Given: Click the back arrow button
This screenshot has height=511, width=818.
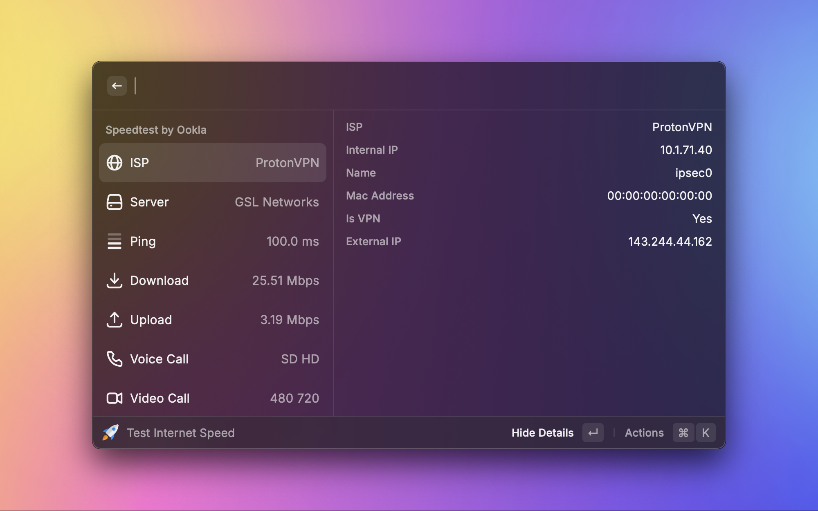Looking at the screenshot, I should (117, 86).
